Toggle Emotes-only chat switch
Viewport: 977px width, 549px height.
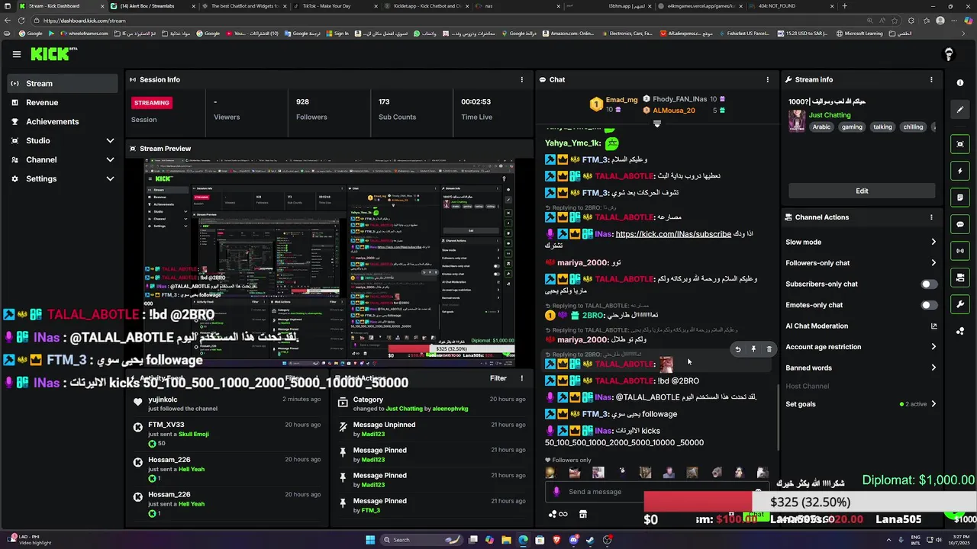coord(928,305)
